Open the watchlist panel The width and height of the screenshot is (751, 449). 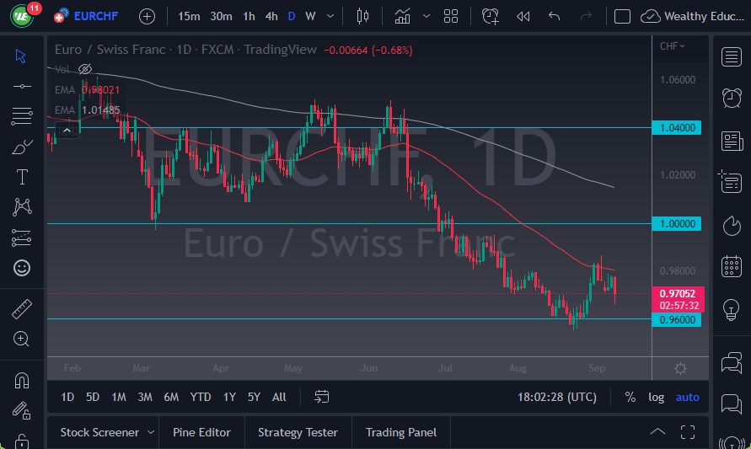732,56
